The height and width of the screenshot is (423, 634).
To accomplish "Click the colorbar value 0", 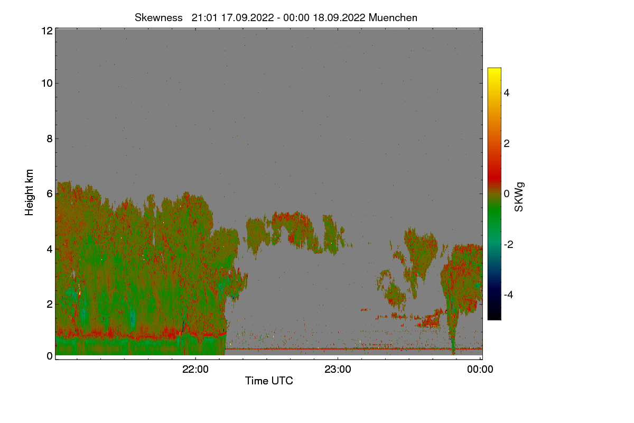I will pyautogui.click(x=507, y=194).
